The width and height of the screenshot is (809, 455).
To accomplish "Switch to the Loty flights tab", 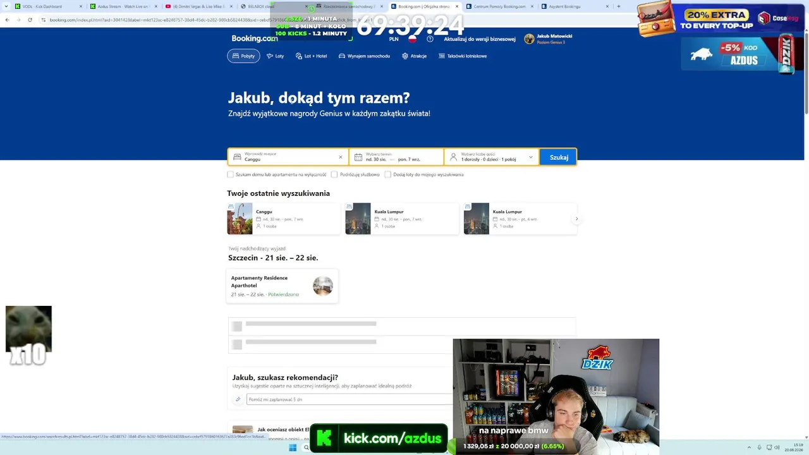I will 275,56.
